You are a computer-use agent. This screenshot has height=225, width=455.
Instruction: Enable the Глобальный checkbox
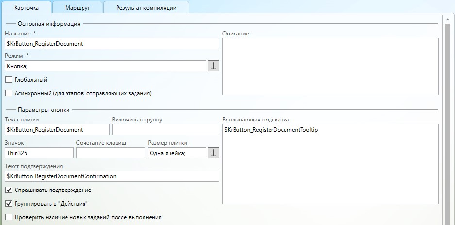(9, 80)
